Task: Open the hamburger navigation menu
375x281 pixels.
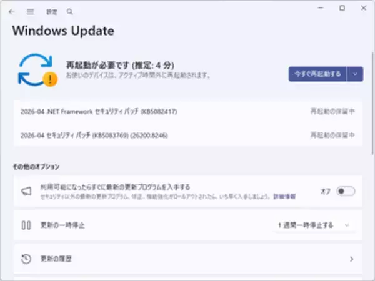Action: tap(31, 12)
